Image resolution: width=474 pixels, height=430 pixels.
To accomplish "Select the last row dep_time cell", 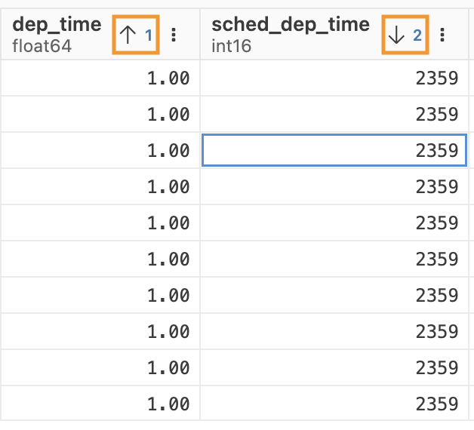I will [100, 404].
